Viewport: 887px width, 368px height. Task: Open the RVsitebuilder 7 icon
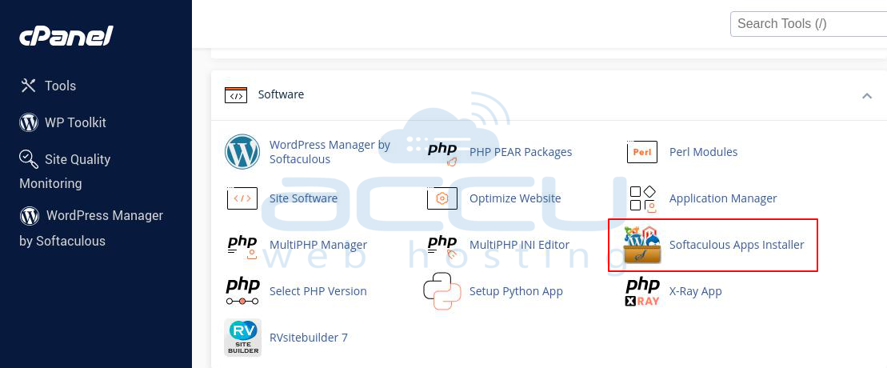(242, 338)
